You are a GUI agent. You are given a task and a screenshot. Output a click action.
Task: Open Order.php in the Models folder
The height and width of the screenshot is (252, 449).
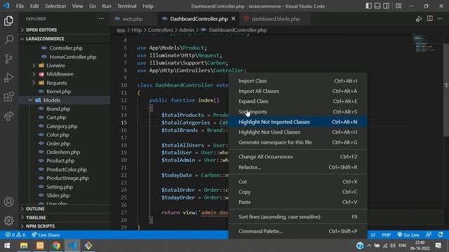[x=58, y=143]
